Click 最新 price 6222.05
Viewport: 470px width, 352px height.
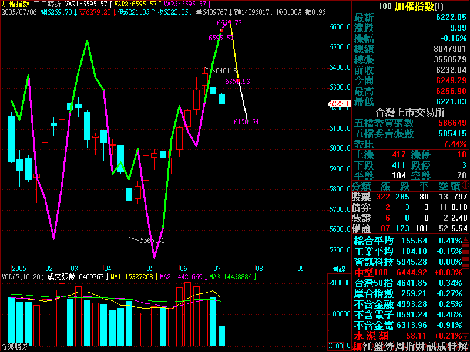(451, 17)
